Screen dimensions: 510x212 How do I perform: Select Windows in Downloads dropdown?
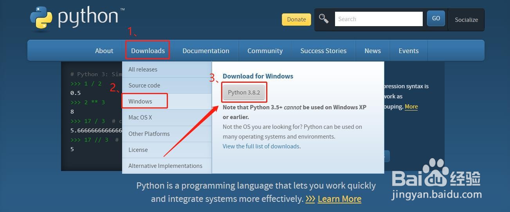coord(167,102)
